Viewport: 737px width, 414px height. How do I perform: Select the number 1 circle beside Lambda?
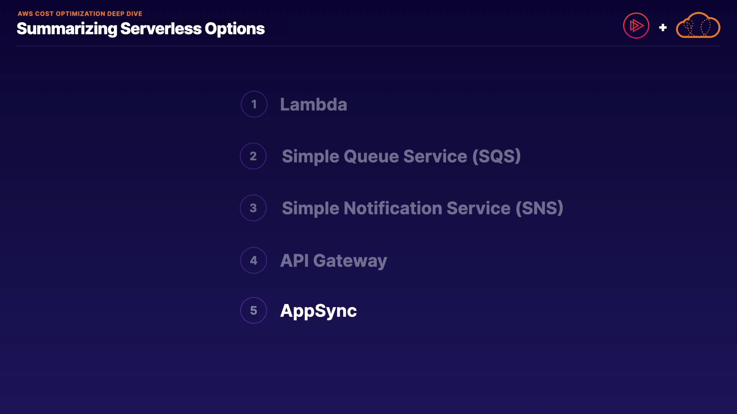pos(254,104)
